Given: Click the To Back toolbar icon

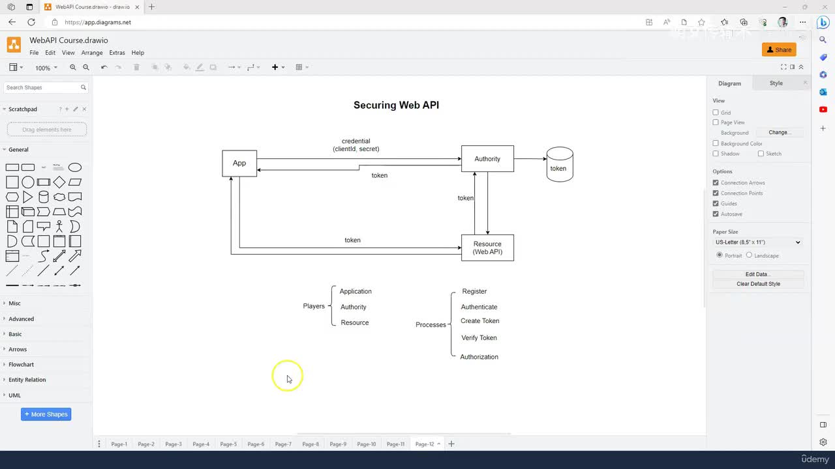Looking at the screenshot, I should (168, 67).
